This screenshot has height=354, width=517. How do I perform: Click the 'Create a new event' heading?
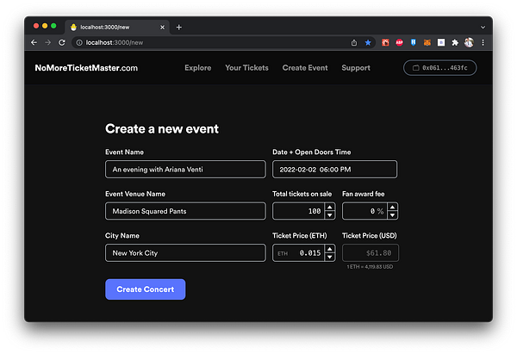162,129
